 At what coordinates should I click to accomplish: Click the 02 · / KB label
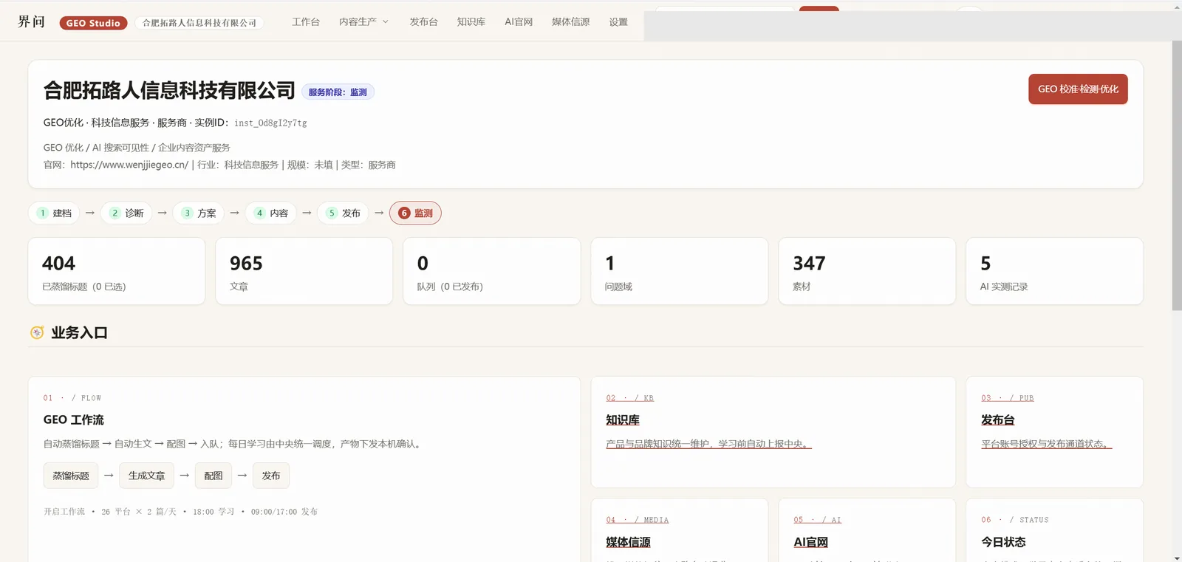pos(630,398)
